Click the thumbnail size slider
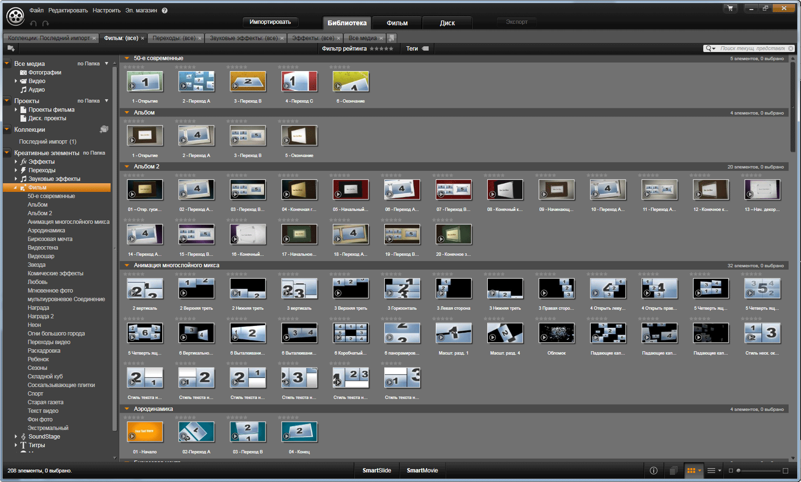 pos(758,471)
